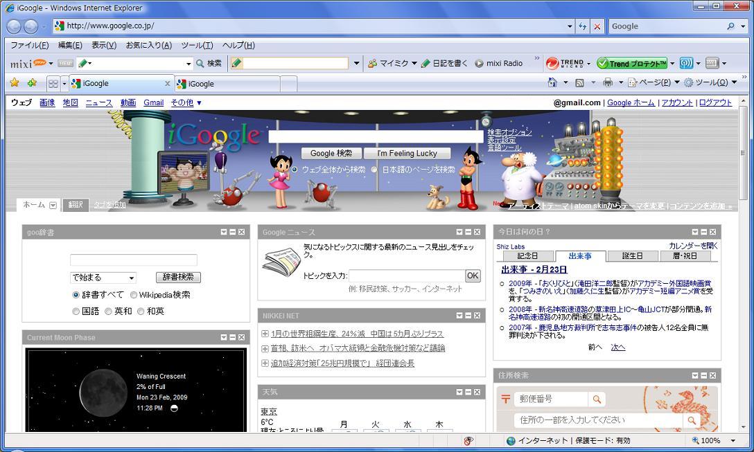Select 英和 dictionary radio option
This screenshot has width=754, height=452.
pyautogui.click(x=108, y=311)
